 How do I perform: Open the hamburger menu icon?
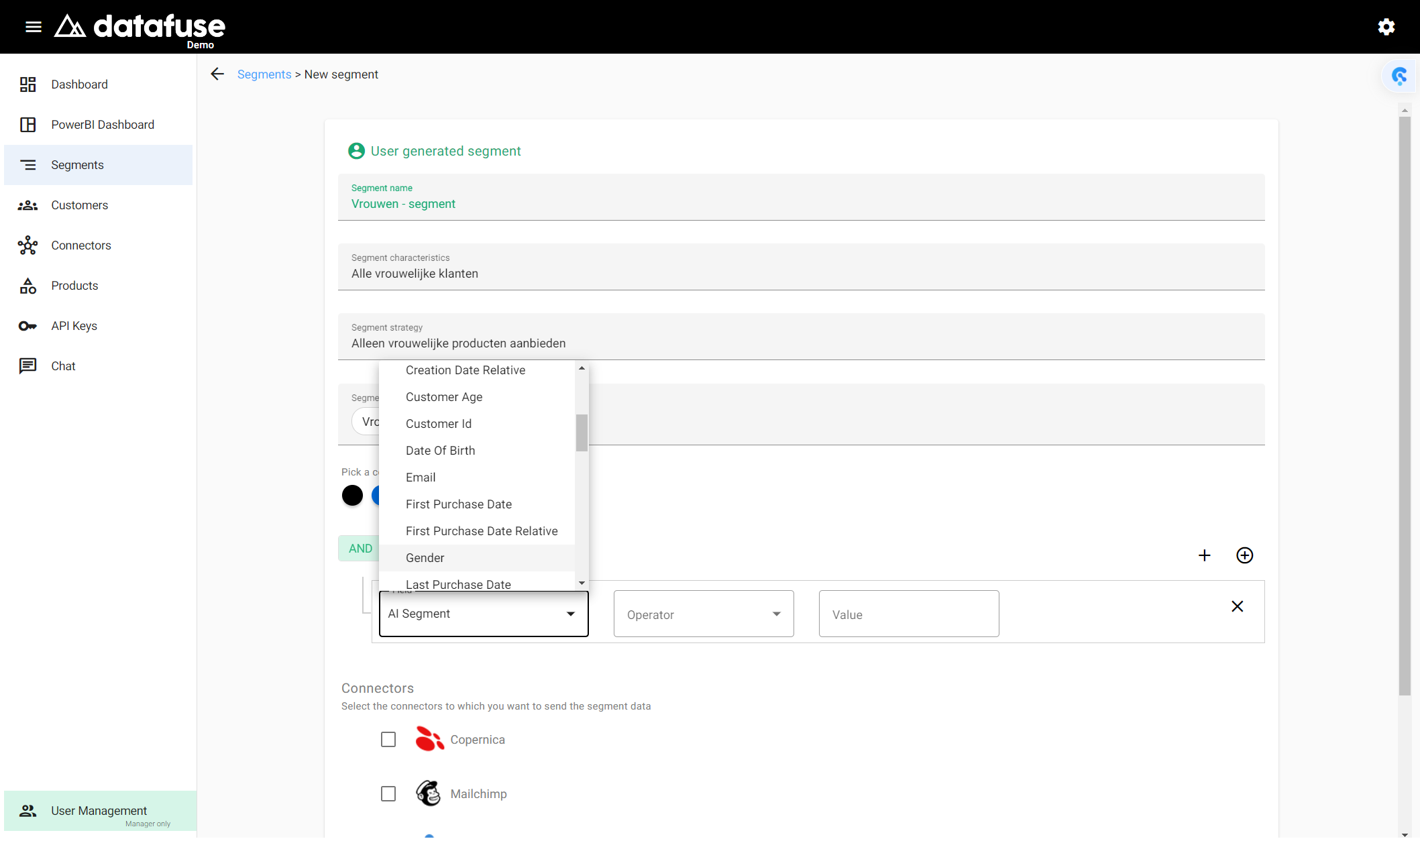[34, 27]
